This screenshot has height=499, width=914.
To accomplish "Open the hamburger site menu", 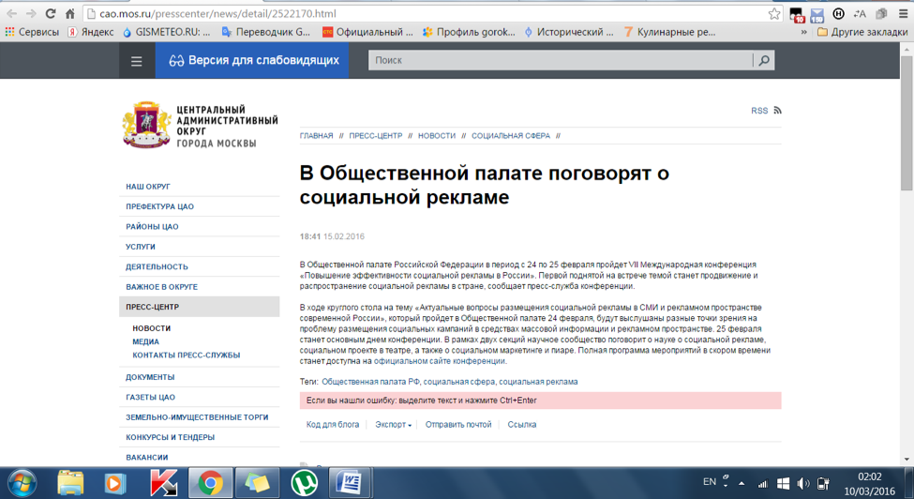I will click(x=137, y=61).
